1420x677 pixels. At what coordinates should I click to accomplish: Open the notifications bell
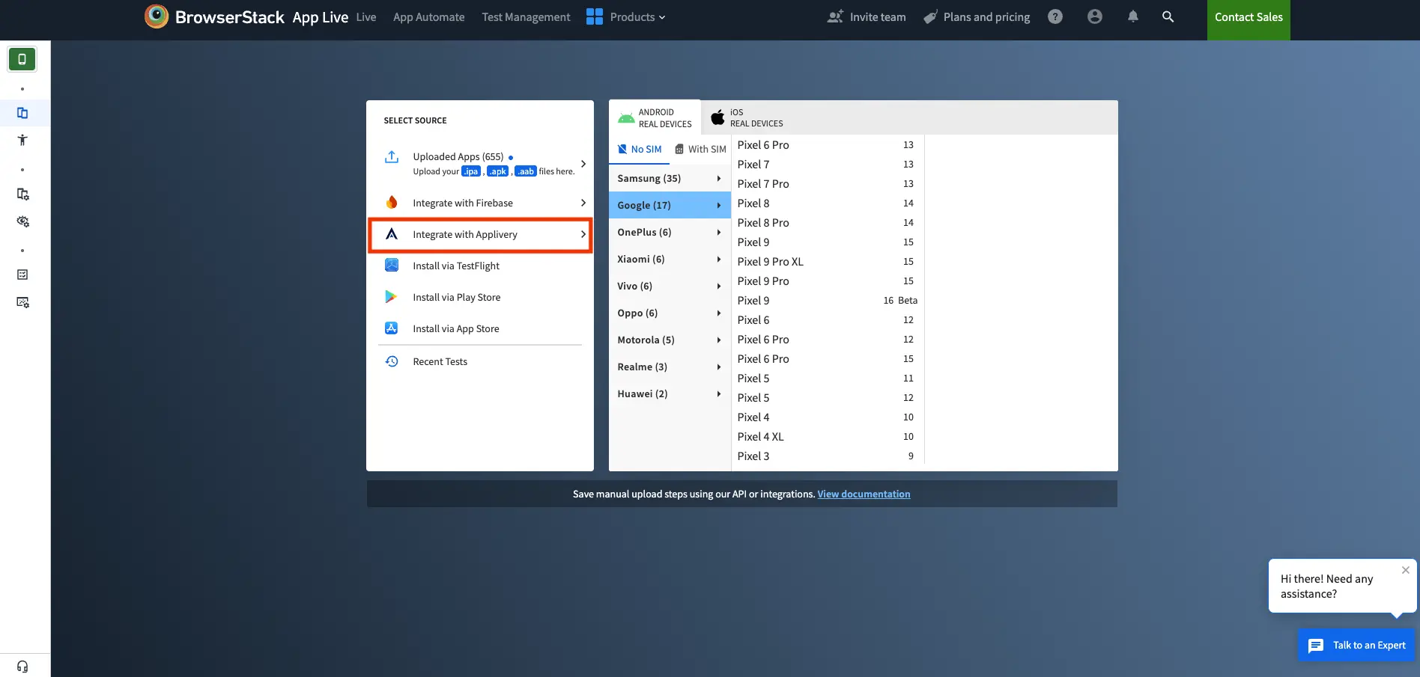[x=1132, y=16]
